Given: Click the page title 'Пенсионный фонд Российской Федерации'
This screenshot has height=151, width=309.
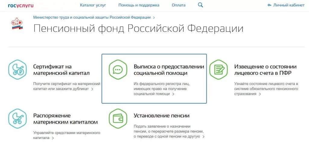Looking at the screenshot, I should [138, 29].
